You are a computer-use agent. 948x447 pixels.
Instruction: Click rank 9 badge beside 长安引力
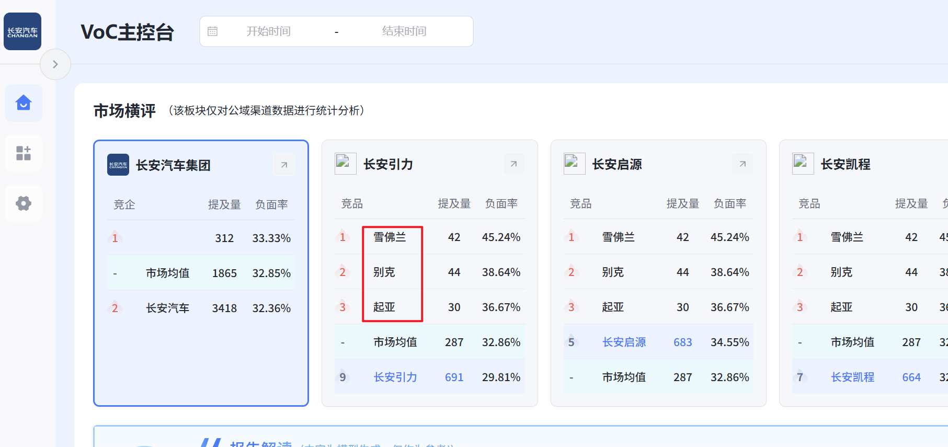pos(342,377)
